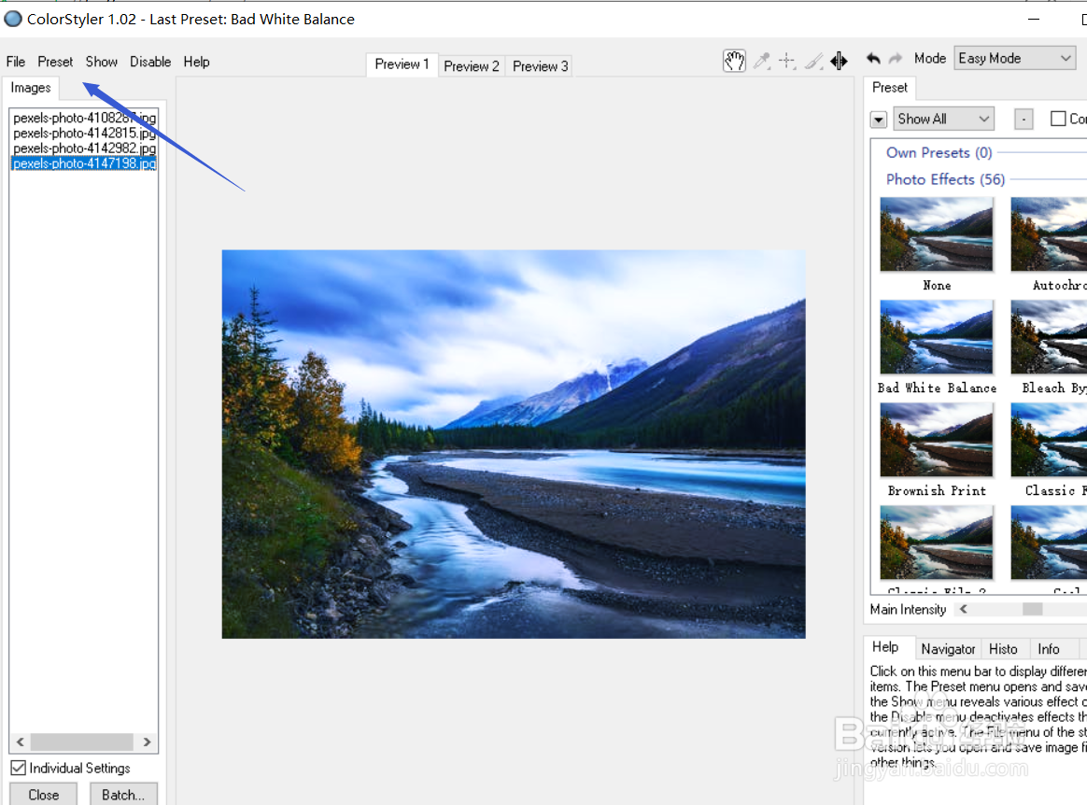This screenshot has width=1087, height=805.
Task: Toggle the split view compare icon
Action: (839, 61)
